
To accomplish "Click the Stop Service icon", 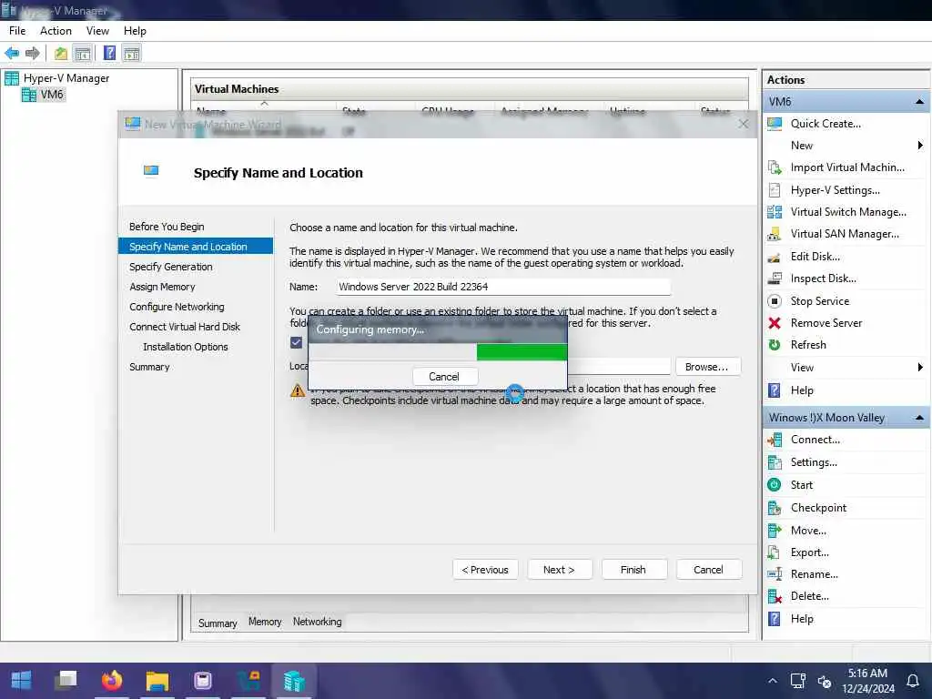I will 775,301.
